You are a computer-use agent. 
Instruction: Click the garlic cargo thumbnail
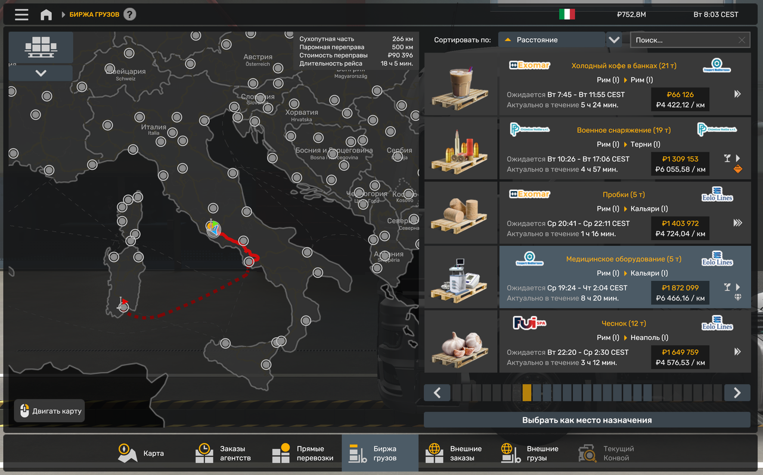point(460,342)
